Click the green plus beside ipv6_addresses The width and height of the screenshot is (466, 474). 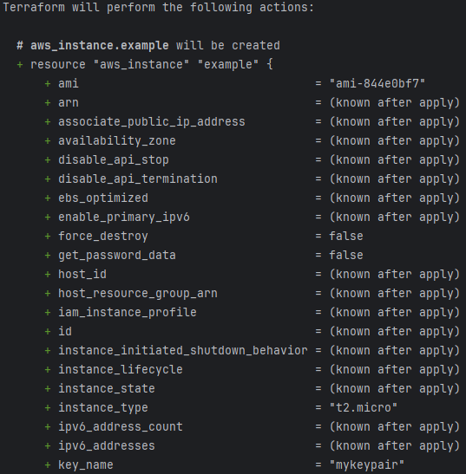point(48,445)
